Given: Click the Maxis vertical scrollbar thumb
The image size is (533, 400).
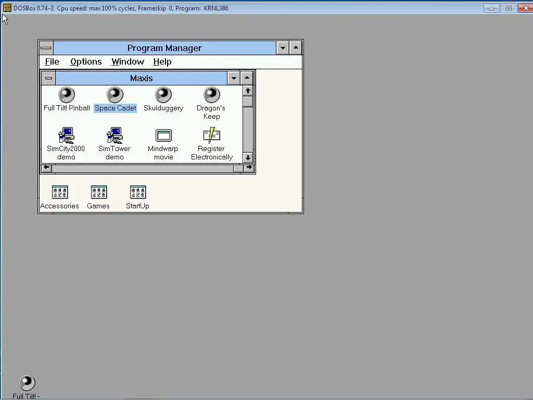Looking at the screenshot, I should pyautogui.click(x=248, y=102).
